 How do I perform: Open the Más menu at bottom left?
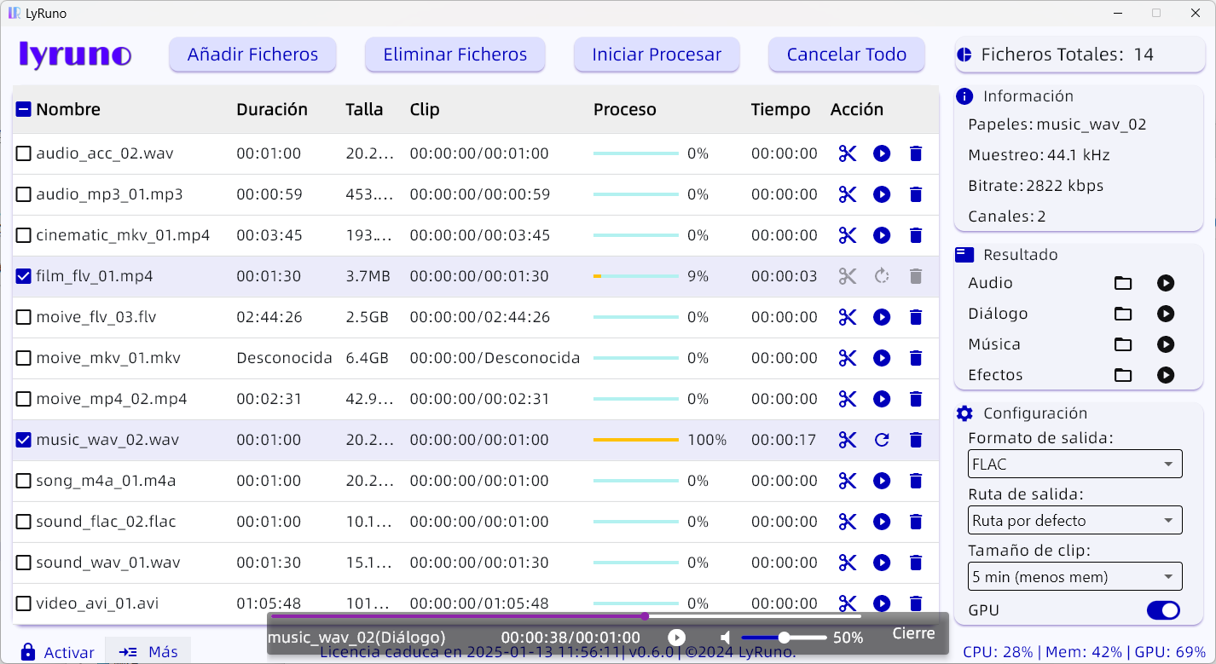(148, 651)
